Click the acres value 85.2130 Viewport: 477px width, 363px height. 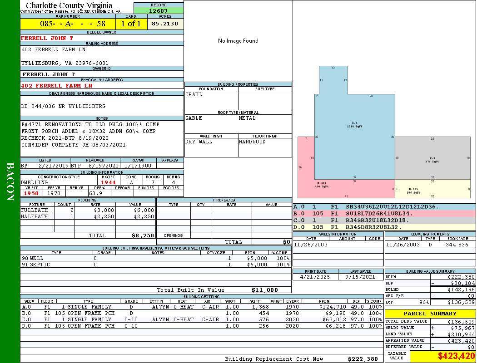pyautogui.click(x=165, y=24)
